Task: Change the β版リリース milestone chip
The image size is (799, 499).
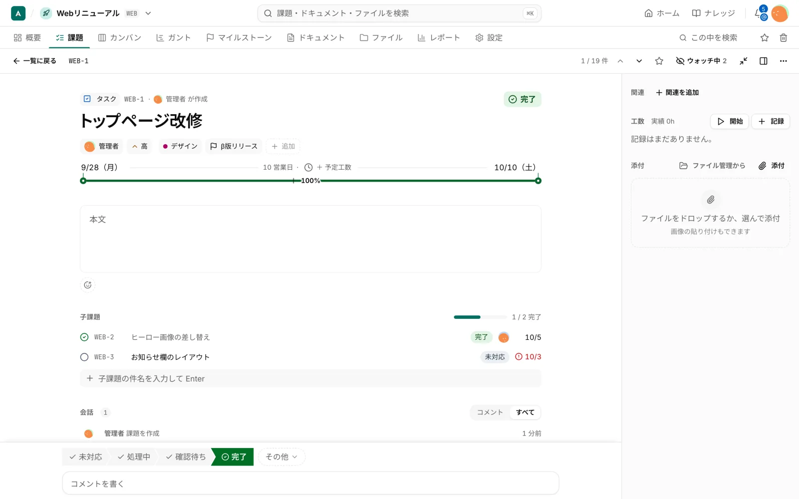Action: 234,146
